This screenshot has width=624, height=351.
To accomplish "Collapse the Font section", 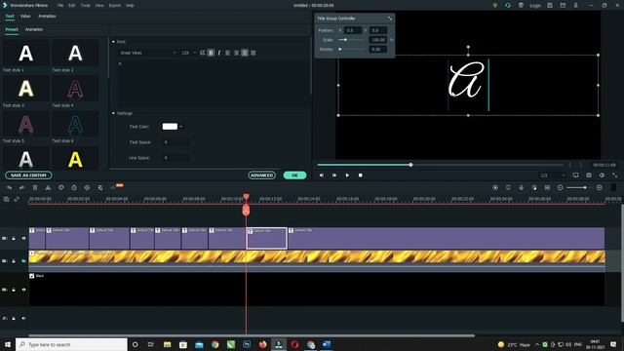I will [113, 41].
